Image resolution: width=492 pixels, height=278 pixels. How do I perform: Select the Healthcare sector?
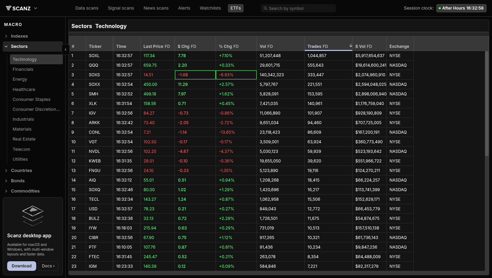click(x=36, y=90)
